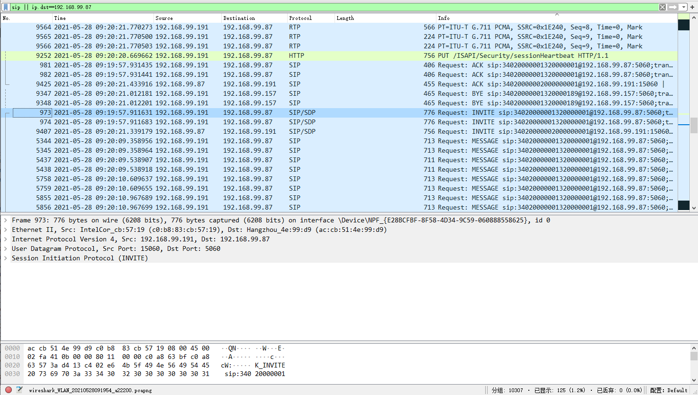Sort packets by the Destination column
Image resolution: width=698 pixels, height=395 pixels.
(x=254, y=18)
